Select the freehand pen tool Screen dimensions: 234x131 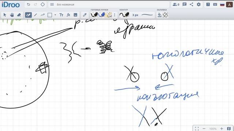click(x=29, y=15)
